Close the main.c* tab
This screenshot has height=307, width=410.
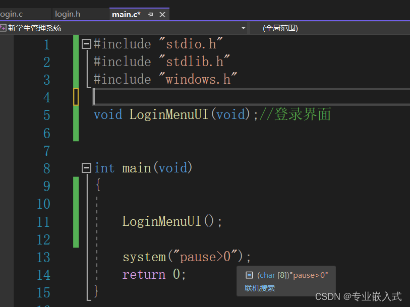point(162,15)
